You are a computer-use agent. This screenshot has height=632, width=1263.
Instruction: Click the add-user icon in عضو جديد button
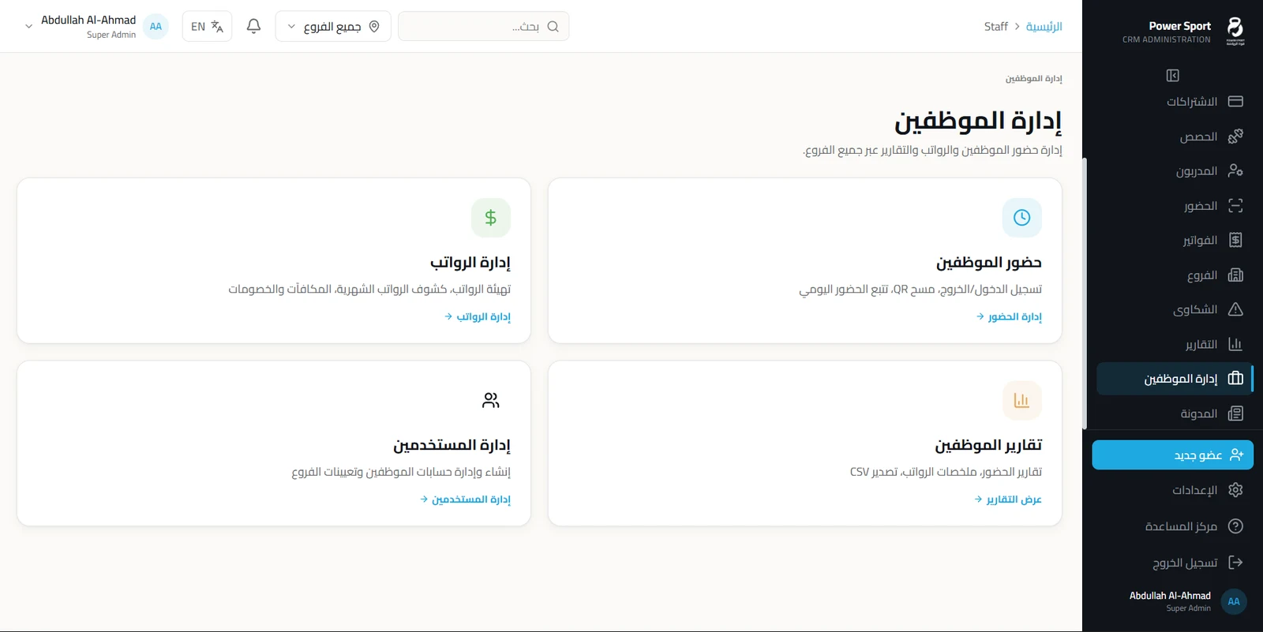[x=1236, y=454]
